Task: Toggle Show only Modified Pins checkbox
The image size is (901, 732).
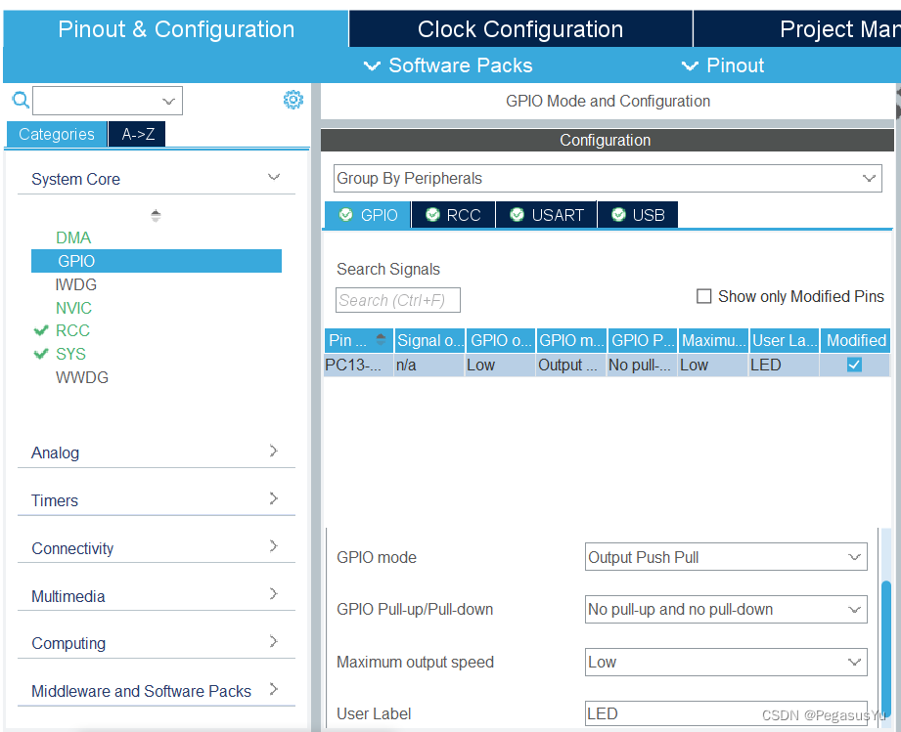Action: point(703,296)
